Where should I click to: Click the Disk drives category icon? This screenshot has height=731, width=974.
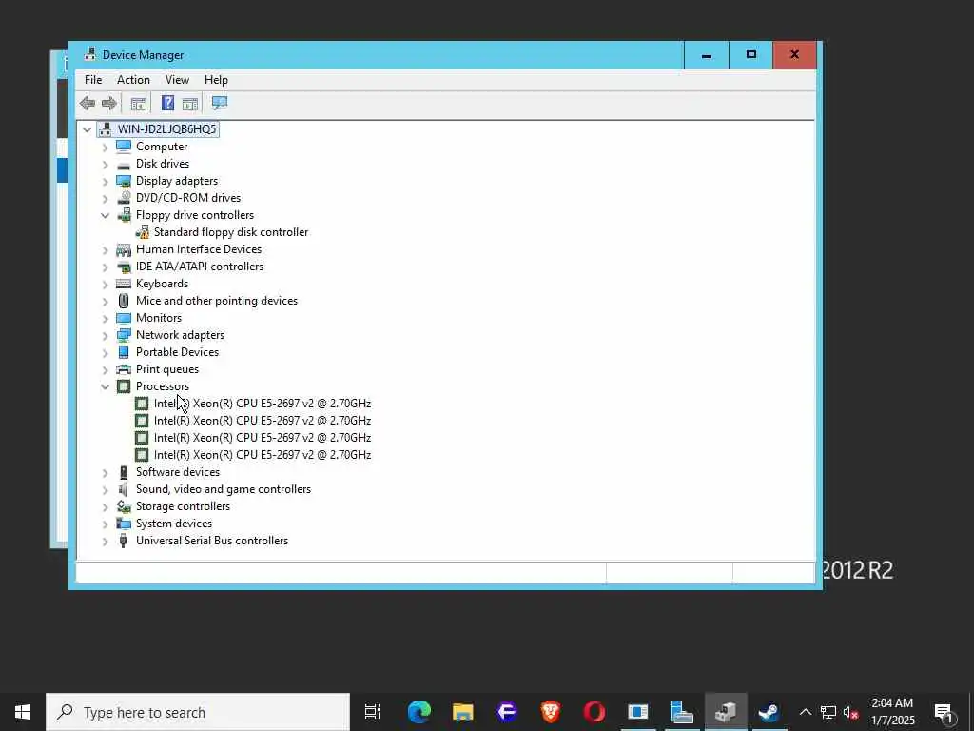point(124,164)
